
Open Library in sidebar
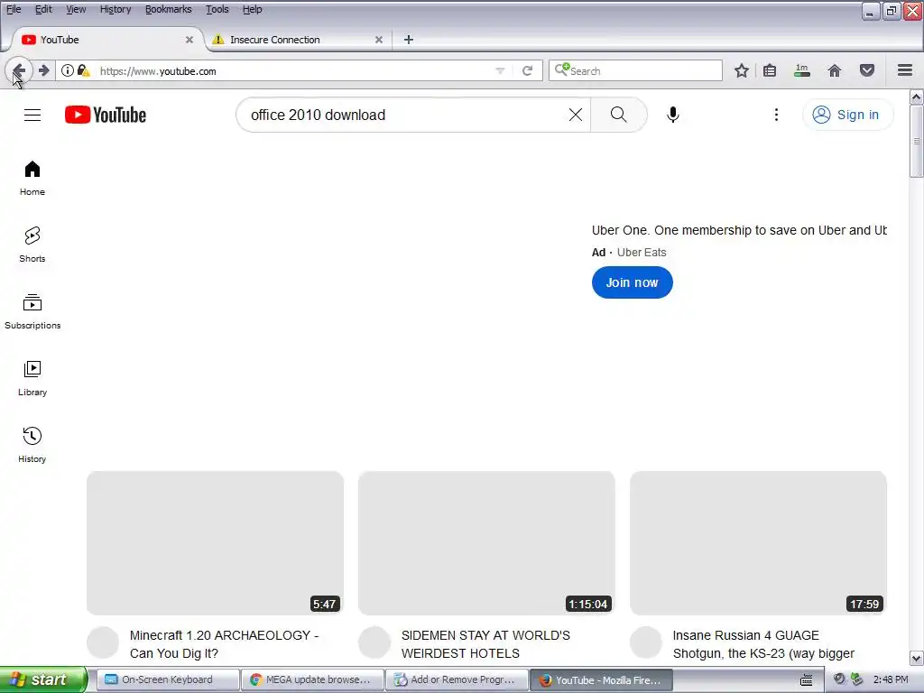click(32, 378)
